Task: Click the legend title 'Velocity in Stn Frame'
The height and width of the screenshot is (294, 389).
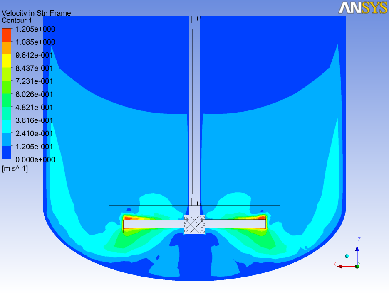Action: pyautogui.click(x=36, y=13)
